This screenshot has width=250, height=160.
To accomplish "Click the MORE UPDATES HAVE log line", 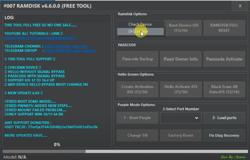I will click(26, 135).
